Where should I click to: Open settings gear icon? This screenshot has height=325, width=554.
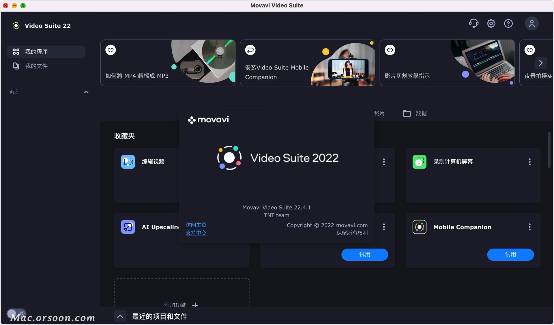[491, 23]
